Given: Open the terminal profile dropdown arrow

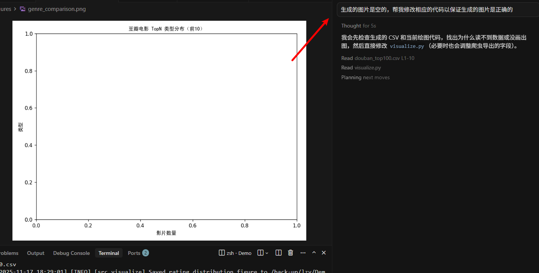Looking at the screenshot, I should pyautogui.click(x=266, y=253).
